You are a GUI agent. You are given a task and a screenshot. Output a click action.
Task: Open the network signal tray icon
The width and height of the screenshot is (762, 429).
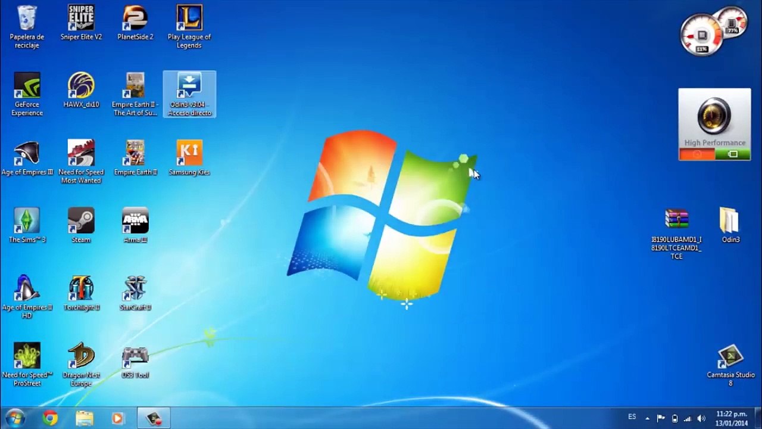(x=688, y=418)
